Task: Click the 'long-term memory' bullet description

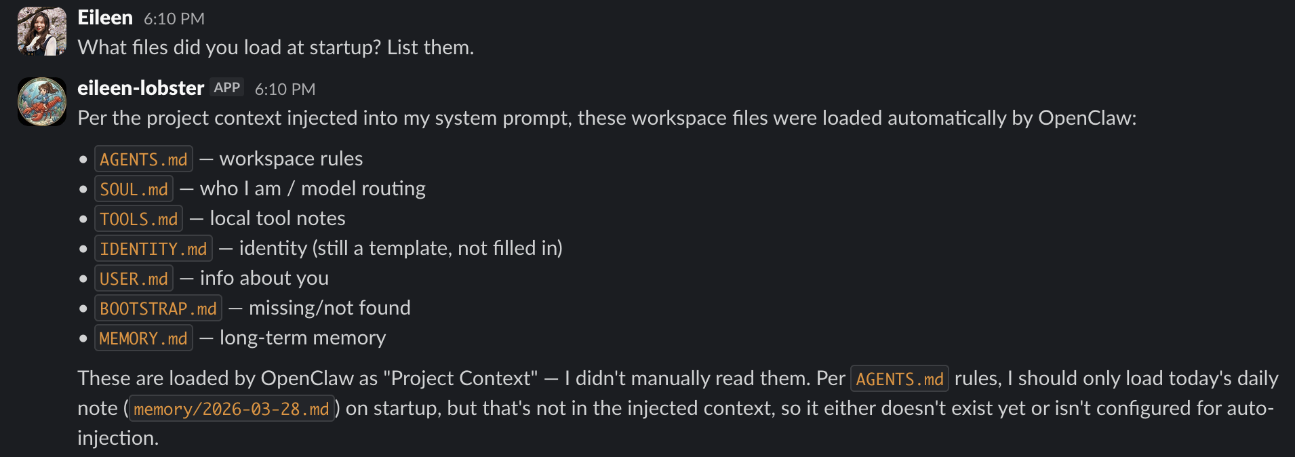Action: pyautogui.click(x=302, y=338)
